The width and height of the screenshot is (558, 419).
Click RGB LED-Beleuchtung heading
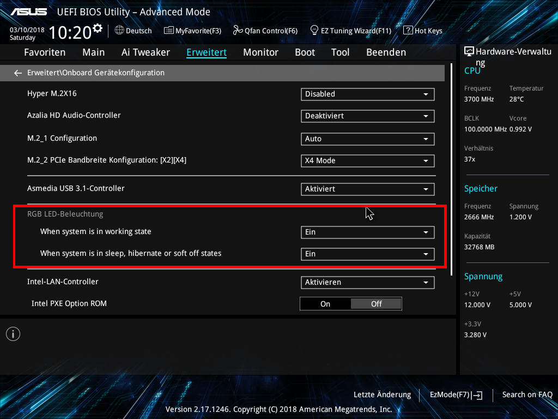(65, 214)
